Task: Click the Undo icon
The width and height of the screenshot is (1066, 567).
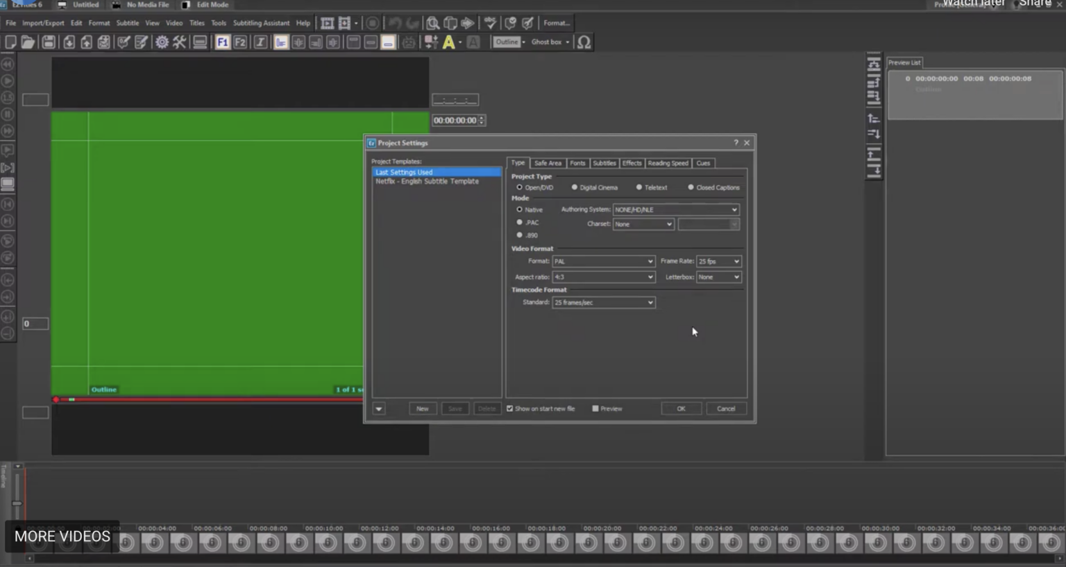Action: [394, 23]
